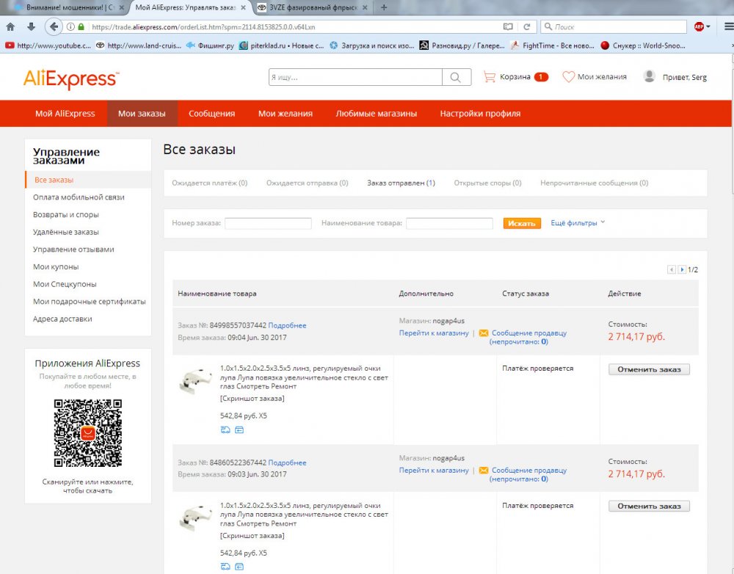Click the Firefox home icon
Viewport: 734px width, 574px height.
[10, 26]
